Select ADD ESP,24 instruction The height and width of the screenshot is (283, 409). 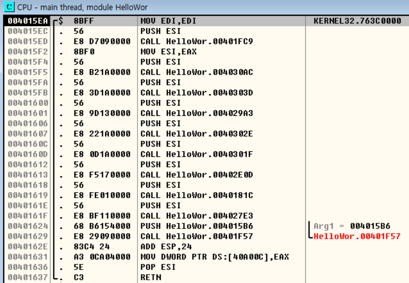pyautogui.click(x=166, y=247)
